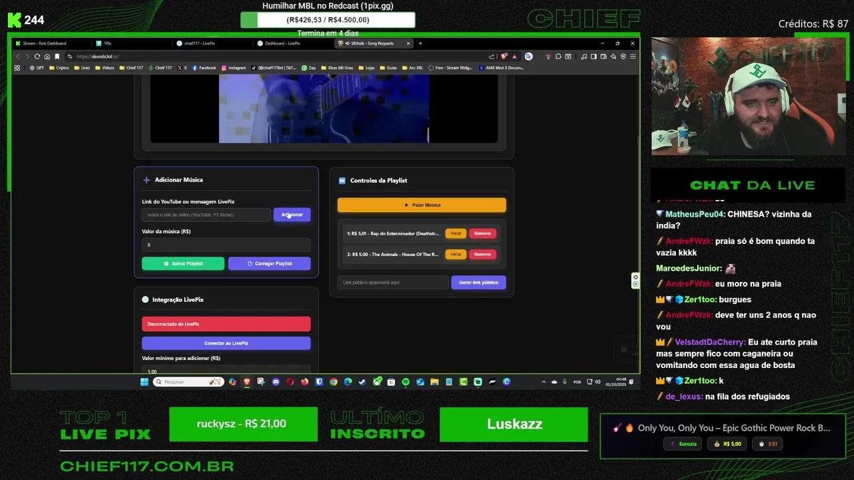Click the Controles da Playlist header icon
Image resolution: width=854 pixels, height=480 pixels.
point(342,181)
